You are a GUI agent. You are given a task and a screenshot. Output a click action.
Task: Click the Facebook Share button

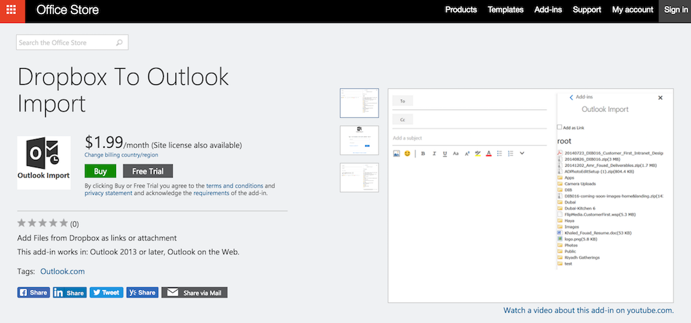point(34,293)
